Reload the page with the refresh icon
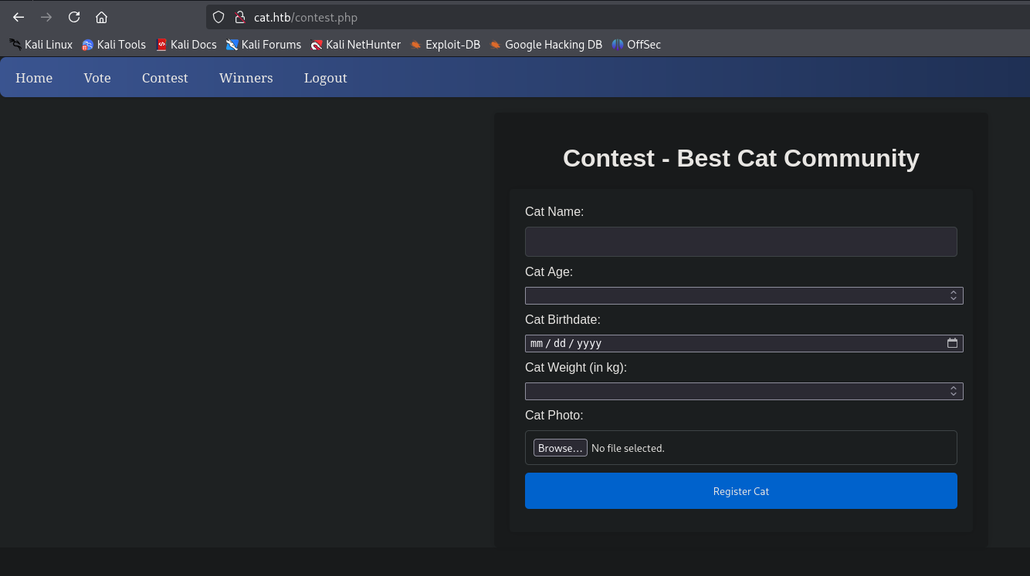The width and height of the screenshot is (1030, 576). pos(74,17)
